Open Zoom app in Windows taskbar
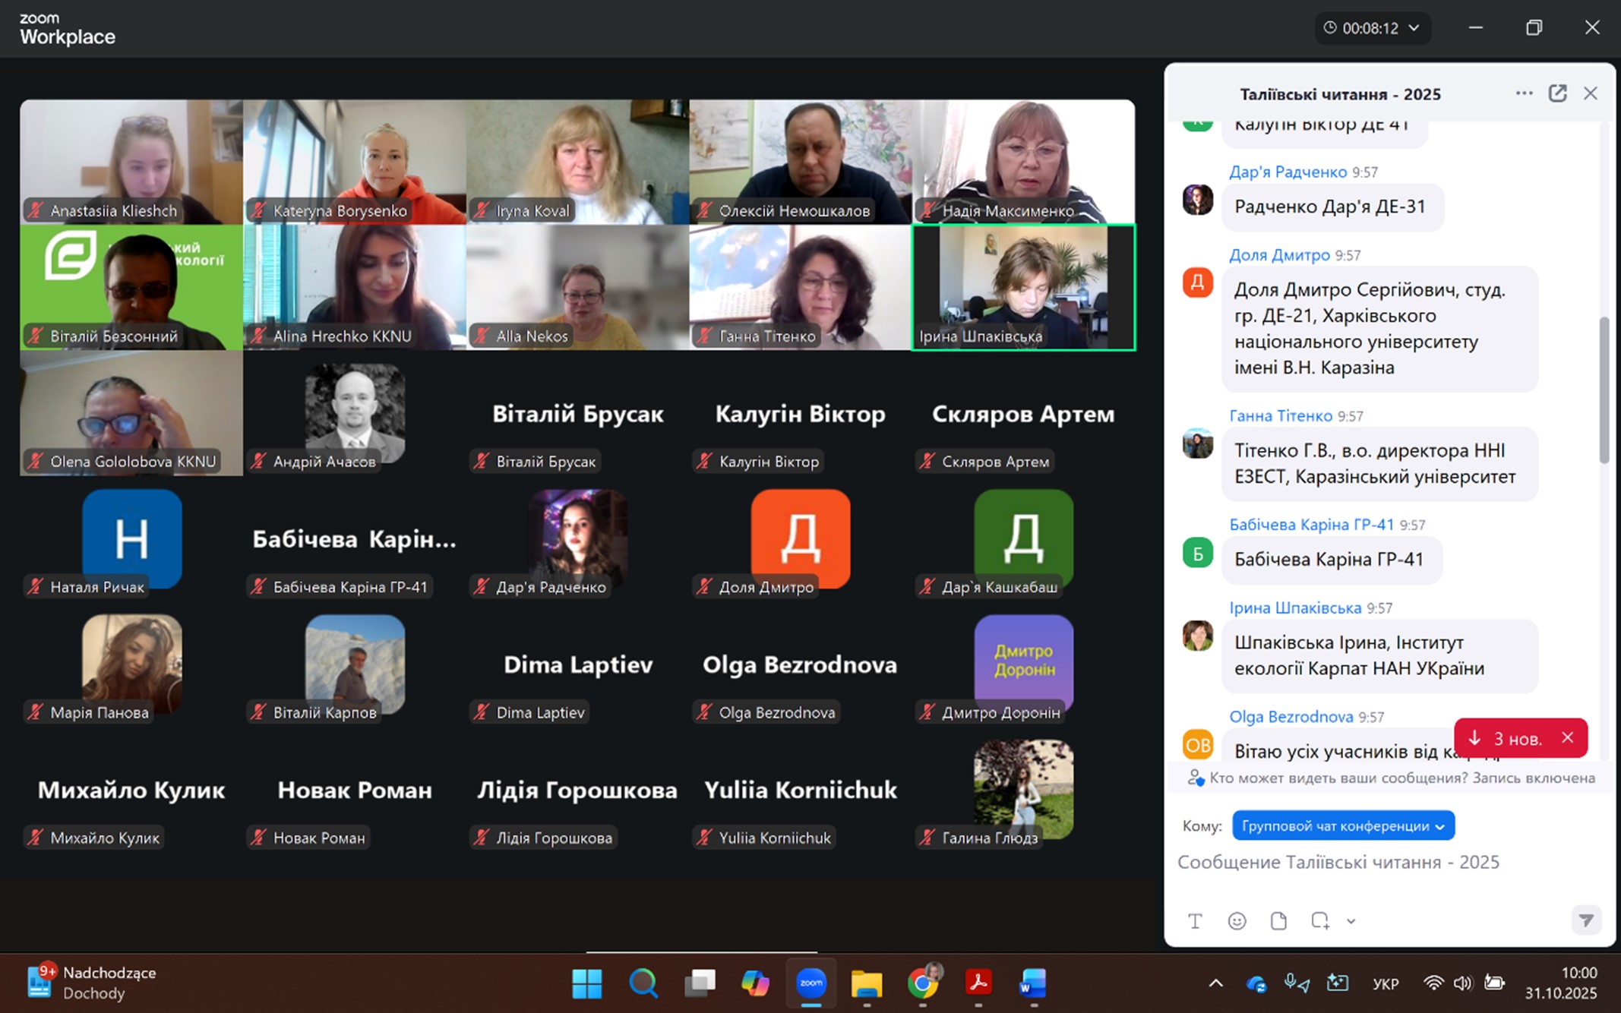Screen dimensions: 1621x1013 click(x=810, y=983)
